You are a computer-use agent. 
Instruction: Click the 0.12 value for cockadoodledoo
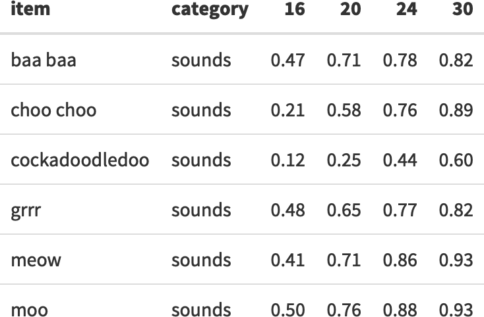coord(287,160)
